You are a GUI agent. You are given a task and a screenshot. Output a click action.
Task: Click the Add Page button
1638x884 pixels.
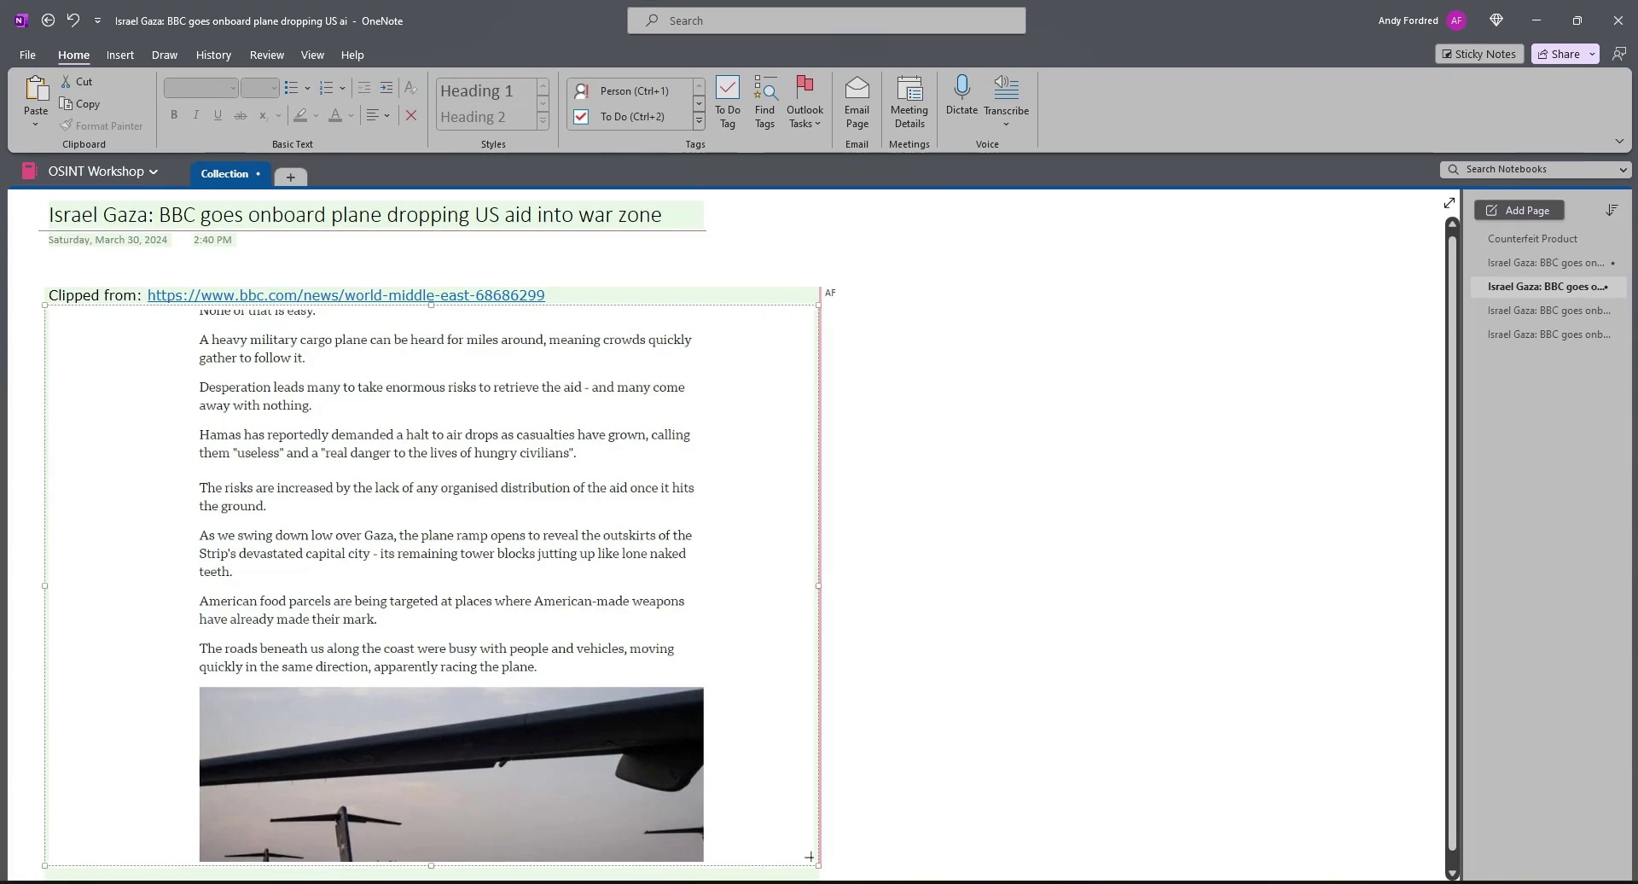point(1519,211)
